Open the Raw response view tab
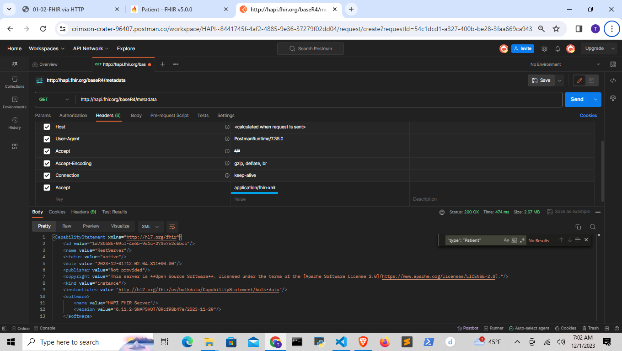 coord(67,226)
